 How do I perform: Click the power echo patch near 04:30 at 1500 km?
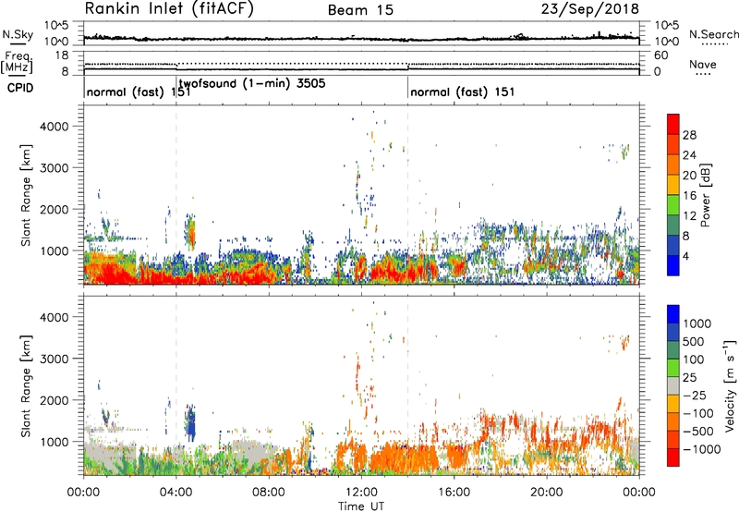(191, 234)
